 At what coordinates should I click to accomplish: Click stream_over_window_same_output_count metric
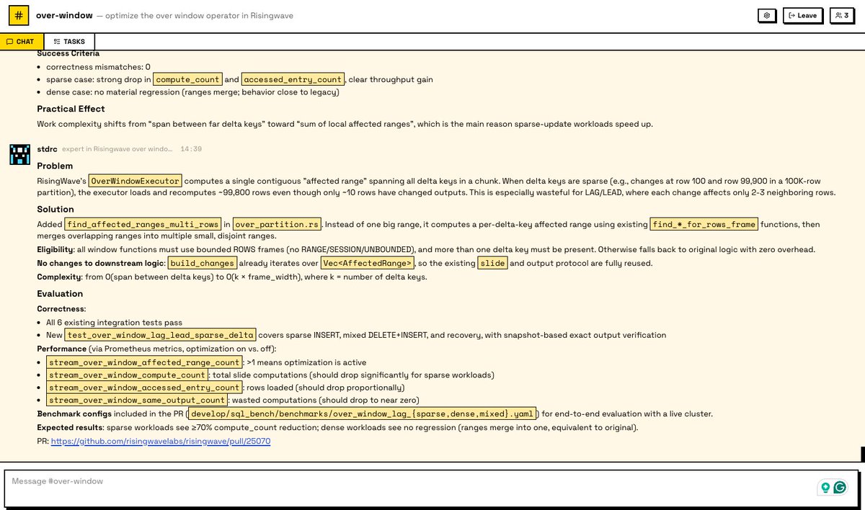(137, 401)
